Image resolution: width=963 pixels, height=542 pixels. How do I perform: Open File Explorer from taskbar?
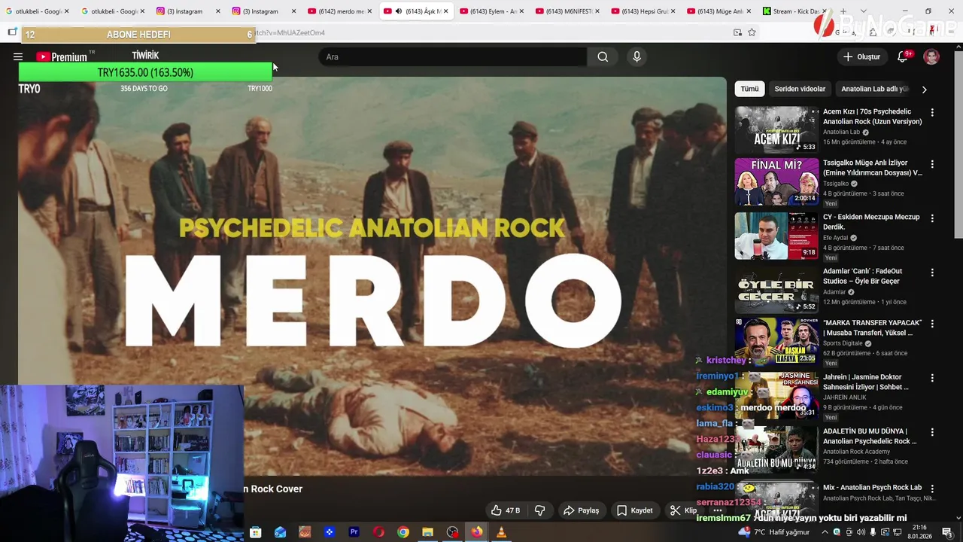pyautogui.click(x=427, y=532)
